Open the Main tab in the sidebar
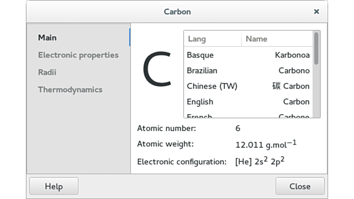The width and height of the screenshot is (354, 199). tap(47, 38)
